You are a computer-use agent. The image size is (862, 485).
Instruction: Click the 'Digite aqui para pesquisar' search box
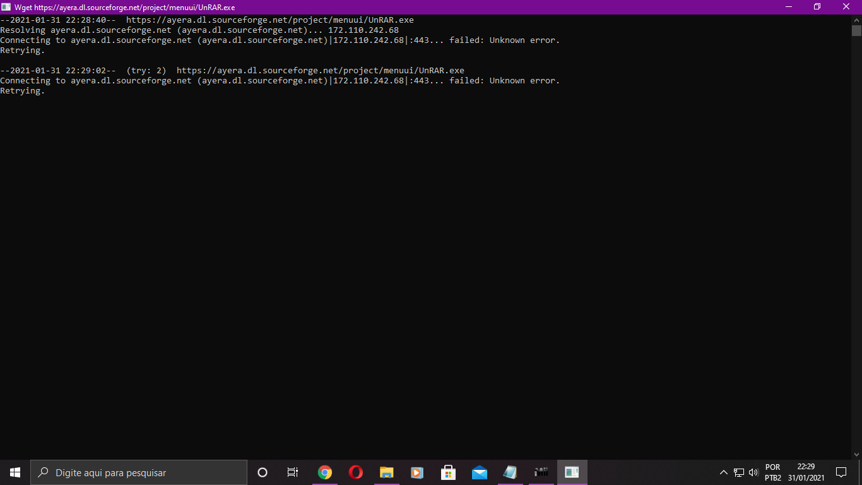[139, 472]
